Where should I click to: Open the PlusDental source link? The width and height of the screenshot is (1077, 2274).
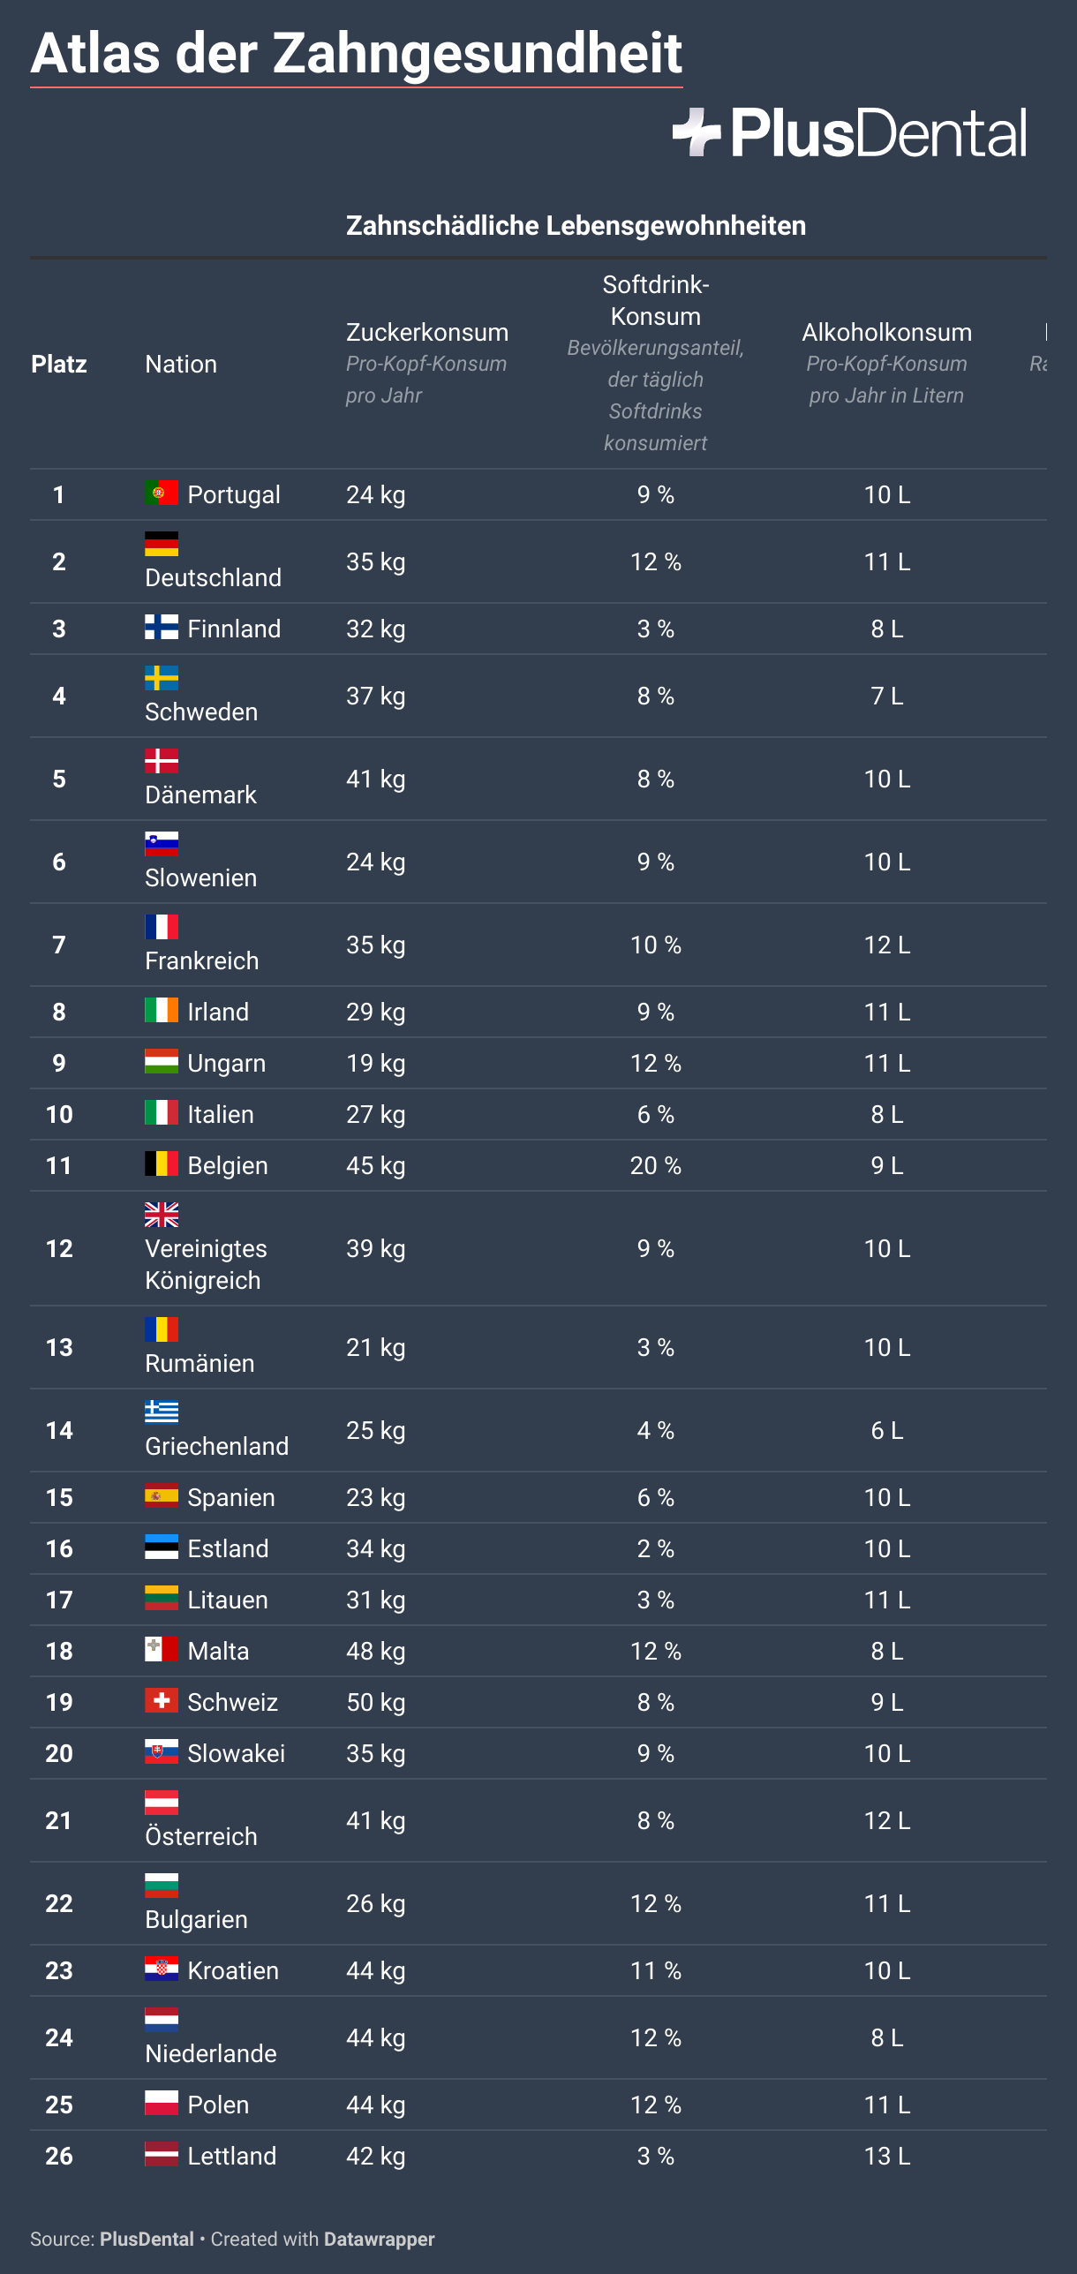147,2240
